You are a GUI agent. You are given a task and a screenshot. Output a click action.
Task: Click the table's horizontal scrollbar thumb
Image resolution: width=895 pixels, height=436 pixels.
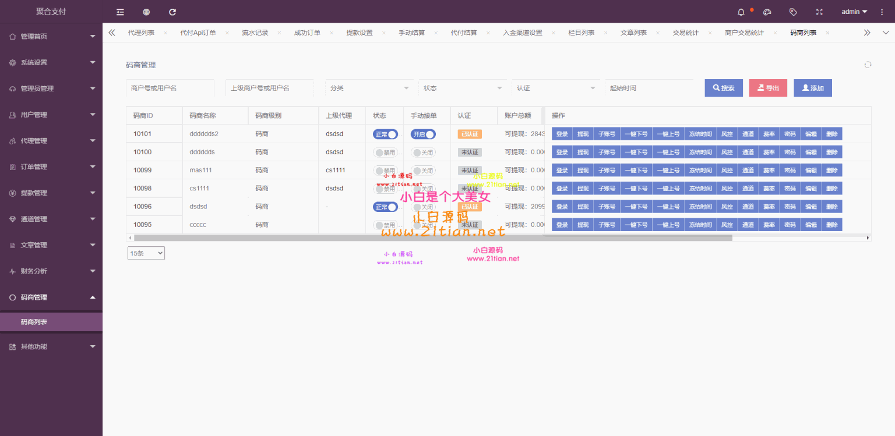point(433,238)
